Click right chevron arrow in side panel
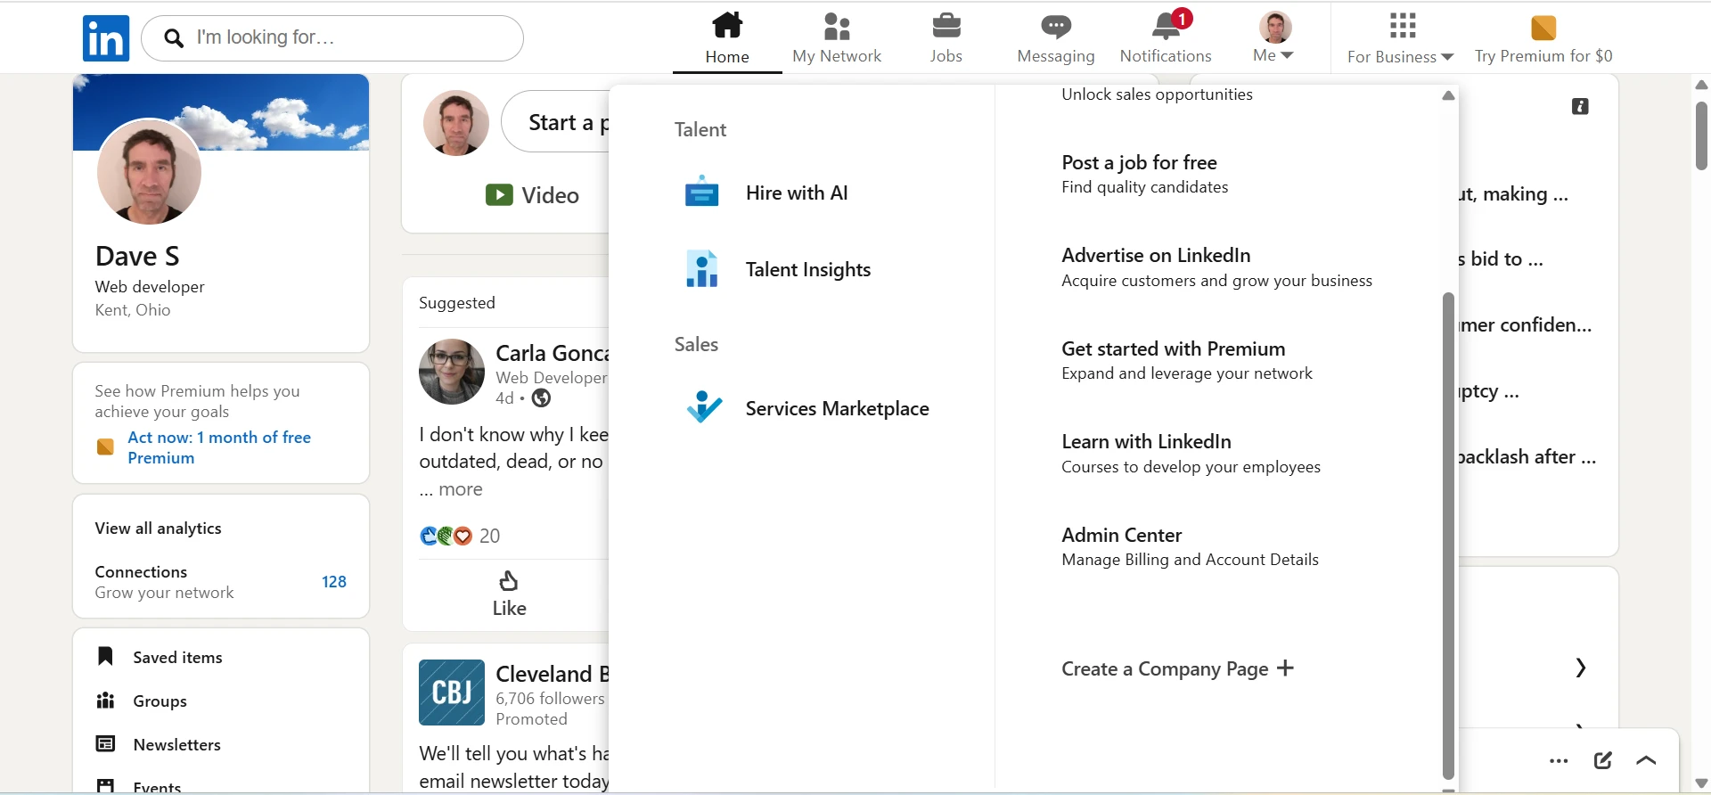 (1580, 668)
